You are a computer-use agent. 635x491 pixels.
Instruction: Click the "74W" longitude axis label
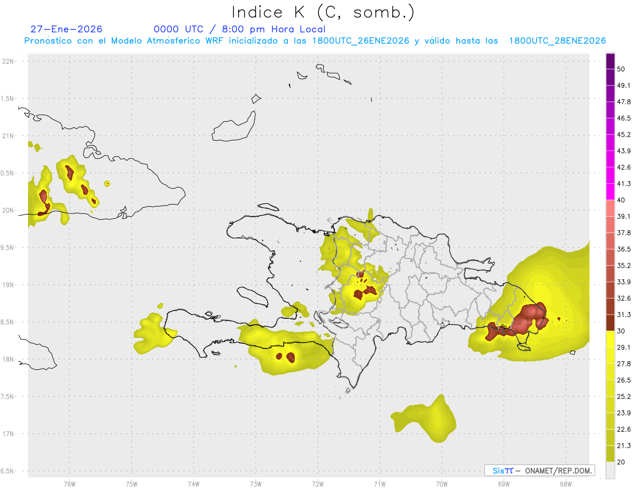(x=193, y=484)
